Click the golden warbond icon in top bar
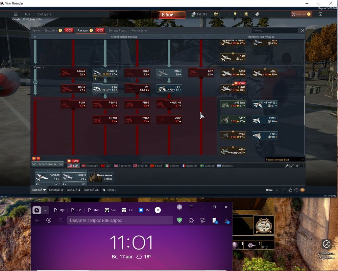 246,14
